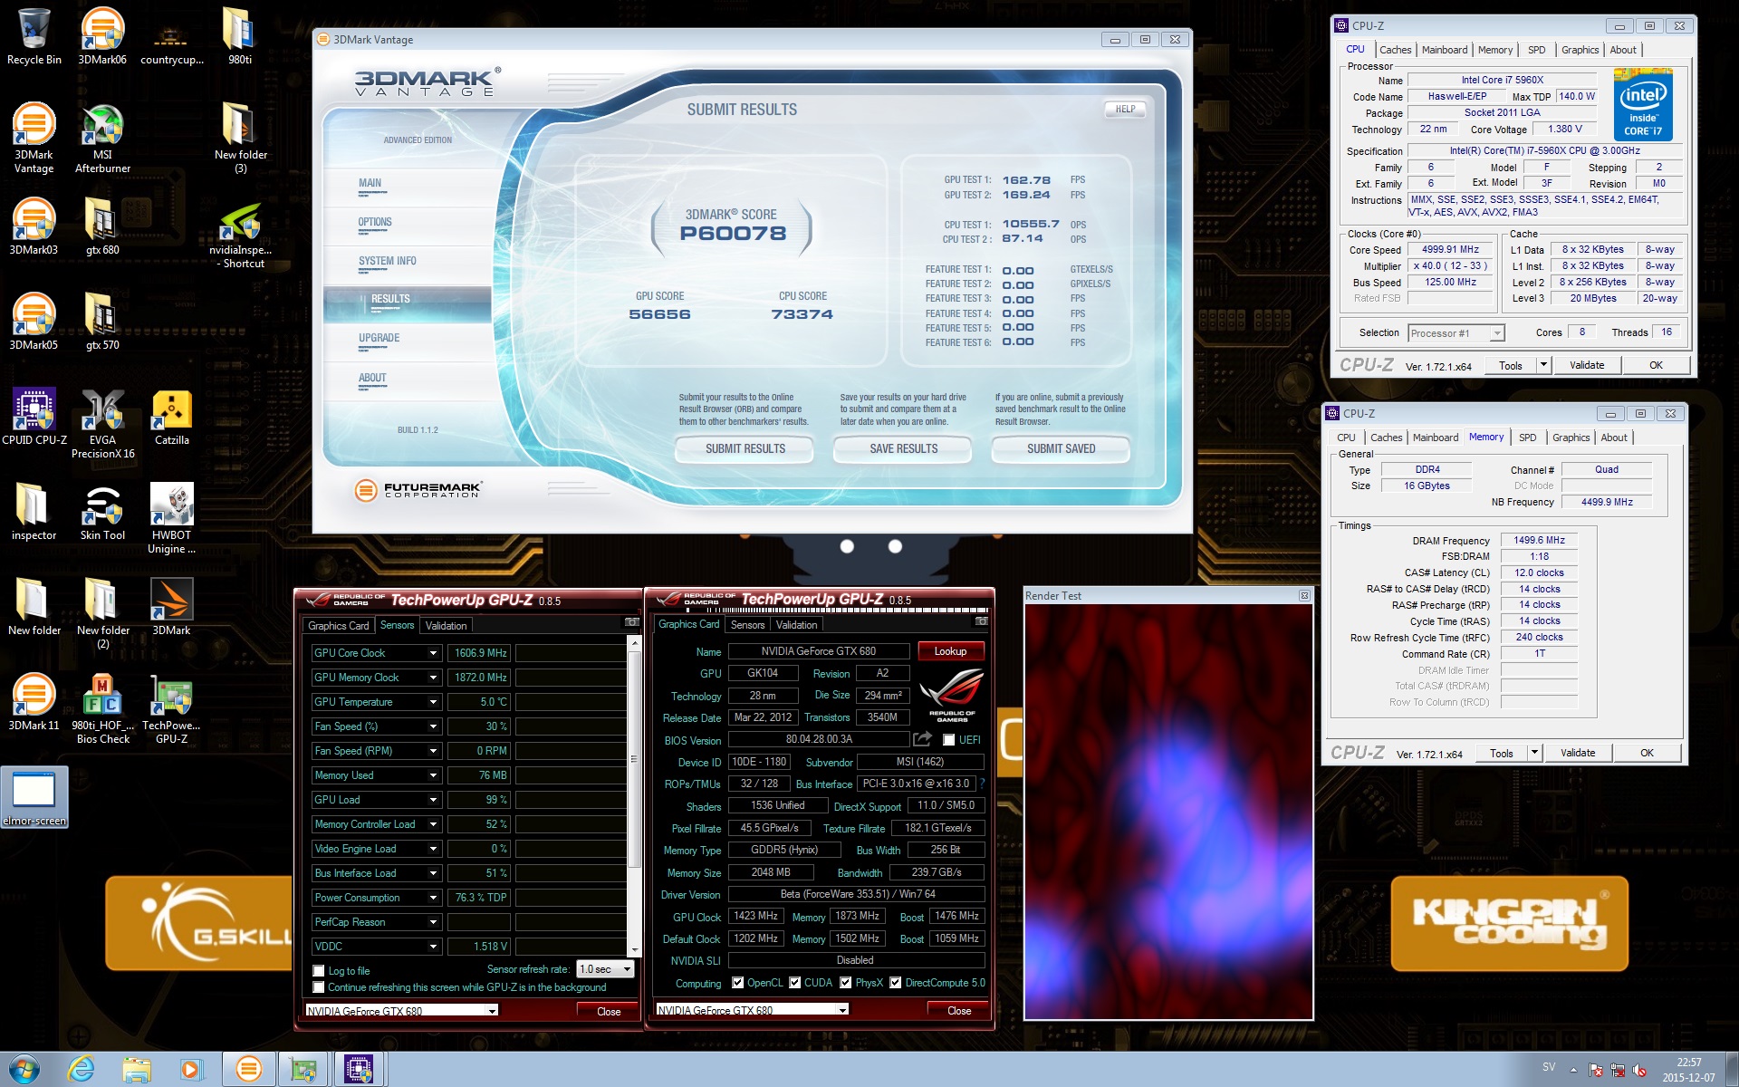Screen dimensions: 1739x1087
Task: Enable continue refreshing in background checkbox
Action: pos(318,987)
